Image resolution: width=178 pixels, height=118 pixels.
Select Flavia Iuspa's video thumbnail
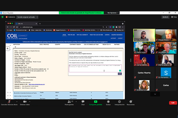tap(144, 48)
